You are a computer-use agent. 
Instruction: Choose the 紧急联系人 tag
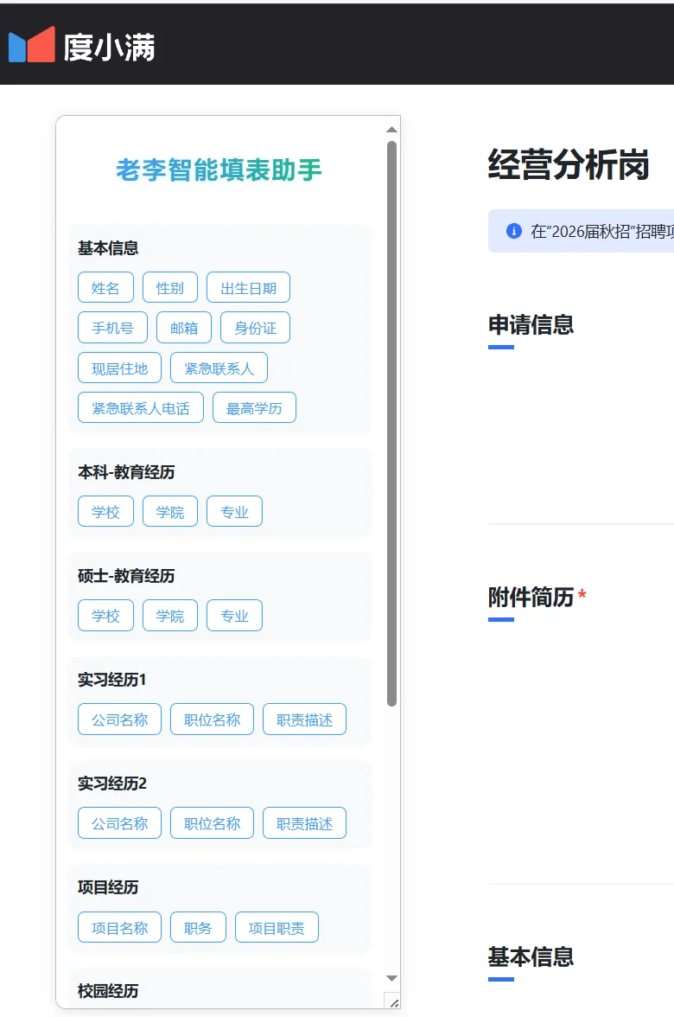(219, 368)
